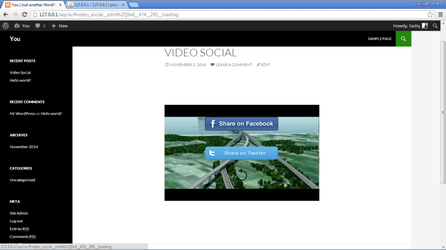Screen dimensions: 446x250
Task: Open the November 2014 archive
Action: point(24,147)
